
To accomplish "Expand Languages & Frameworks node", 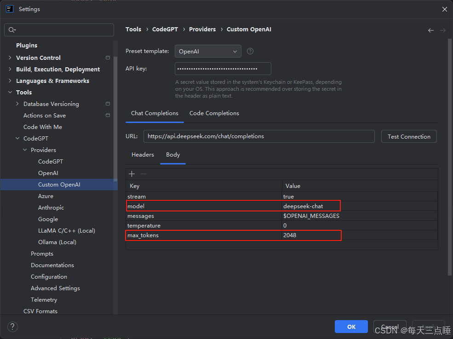I will click(10, 81).
